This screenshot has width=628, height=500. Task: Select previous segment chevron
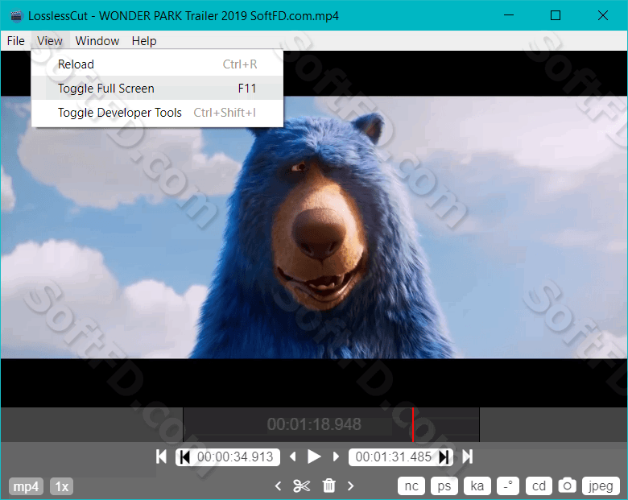pos(279,486)
